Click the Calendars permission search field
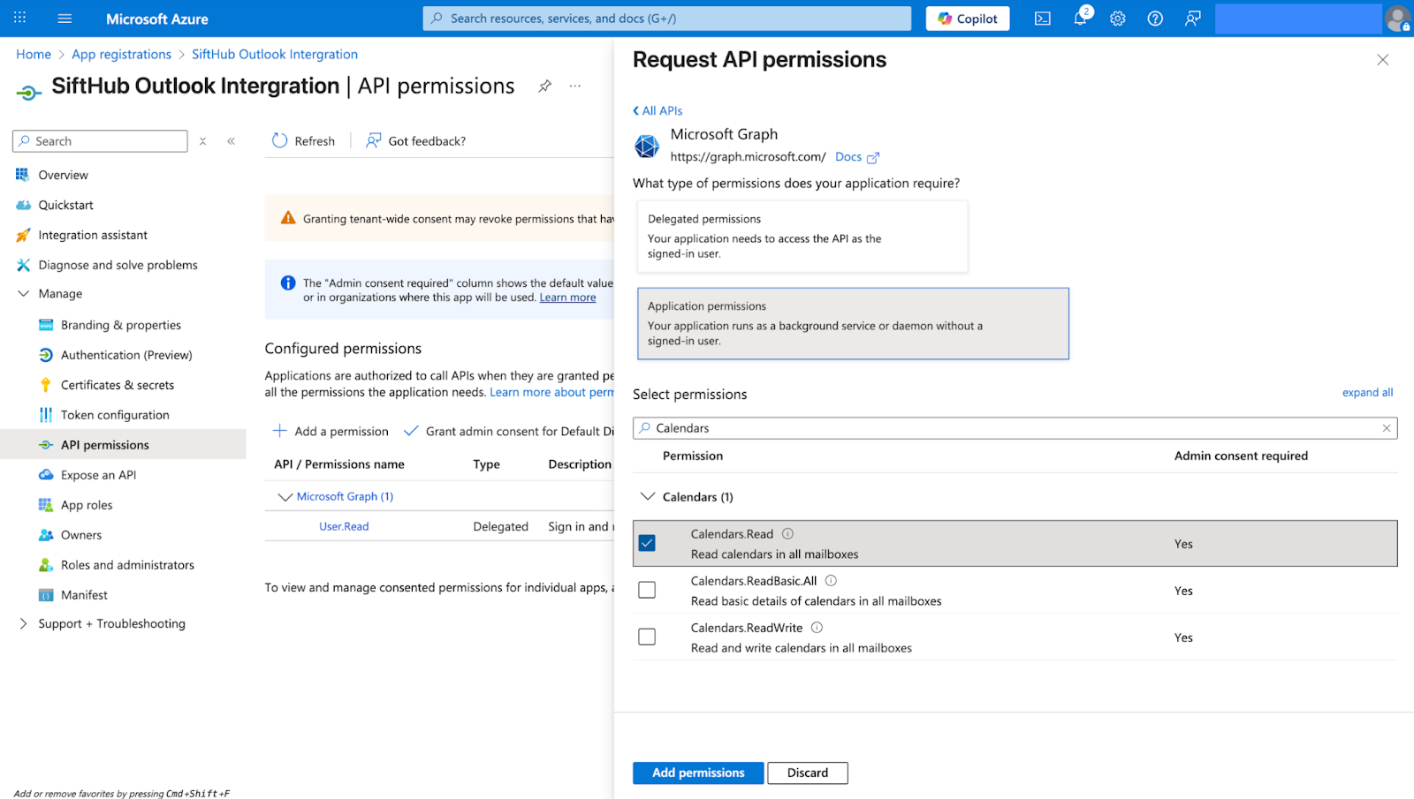The width and height of the screenshot is (1414, 799). (1015, 428)
